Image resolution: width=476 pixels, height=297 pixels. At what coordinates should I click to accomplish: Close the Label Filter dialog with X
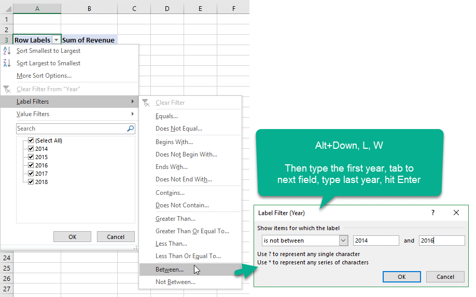click(x=456, y=213)
